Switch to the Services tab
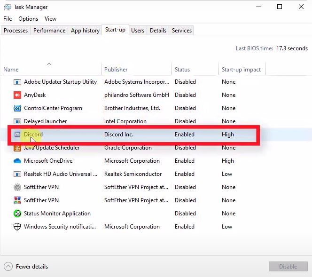This screenshot has width=312, height=277. pyautogui.click(x=182, y=31)
